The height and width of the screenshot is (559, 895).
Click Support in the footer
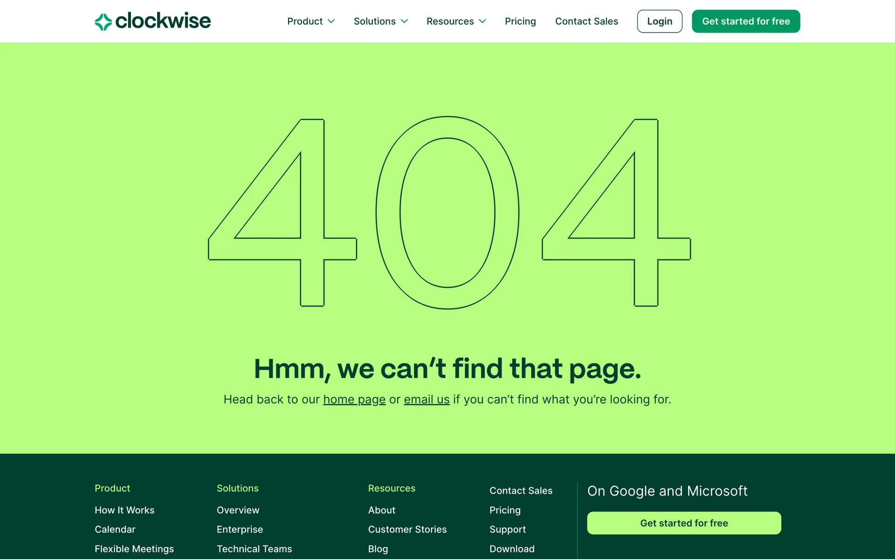point(507,530)
